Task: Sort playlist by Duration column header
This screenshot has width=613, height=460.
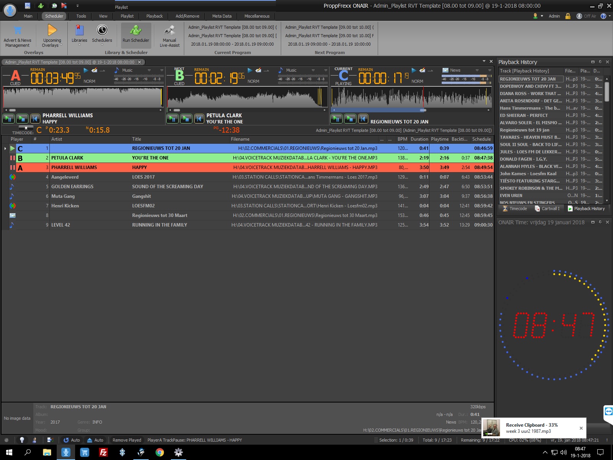Action: coord(419,139)
